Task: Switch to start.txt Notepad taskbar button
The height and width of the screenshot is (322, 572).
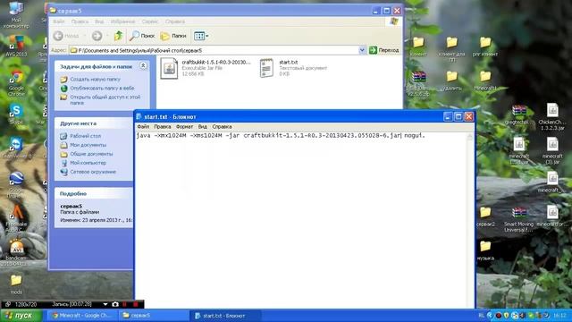Action: (224, 316)
